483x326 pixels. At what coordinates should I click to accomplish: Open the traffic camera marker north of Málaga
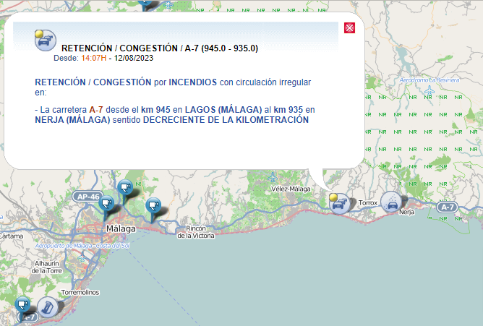pyautogui.click(x=124, y=188)
